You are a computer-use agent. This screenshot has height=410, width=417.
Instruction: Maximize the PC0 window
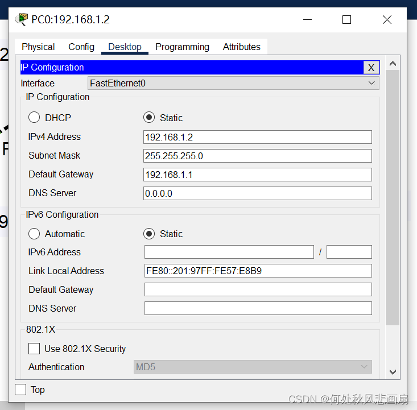[x=346, y=20]
